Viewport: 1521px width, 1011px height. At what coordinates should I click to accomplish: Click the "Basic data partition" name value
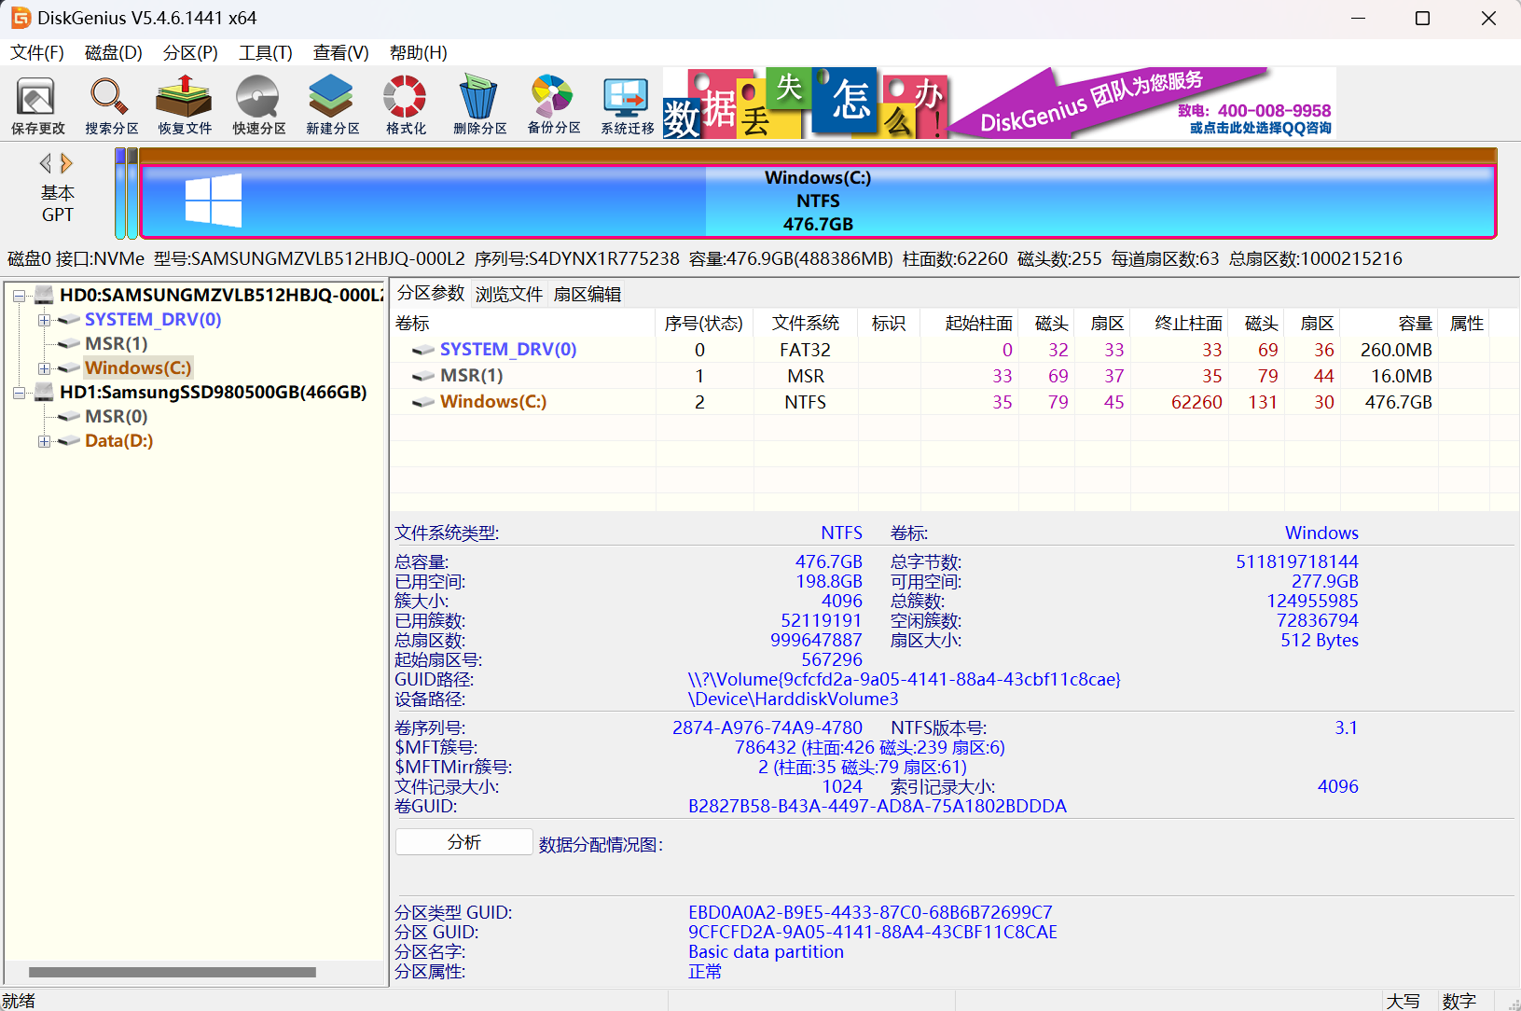(766, 952)
